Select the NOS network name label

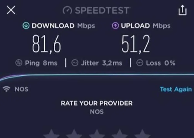[x=21, y=89]
